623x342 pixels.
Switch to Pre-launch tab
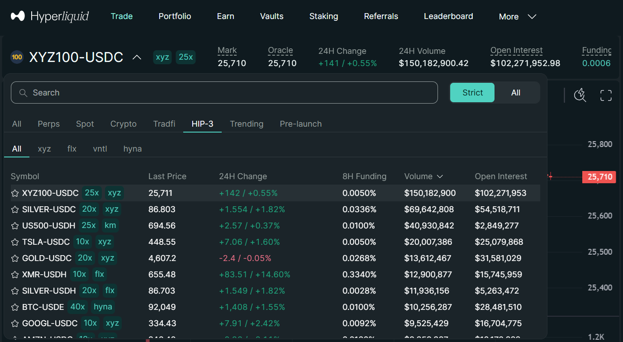coord(301,124)
